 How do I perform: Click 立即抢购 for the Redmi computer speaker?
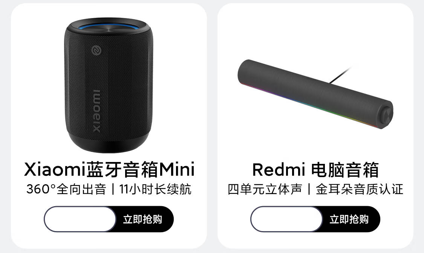click(349, 219)
